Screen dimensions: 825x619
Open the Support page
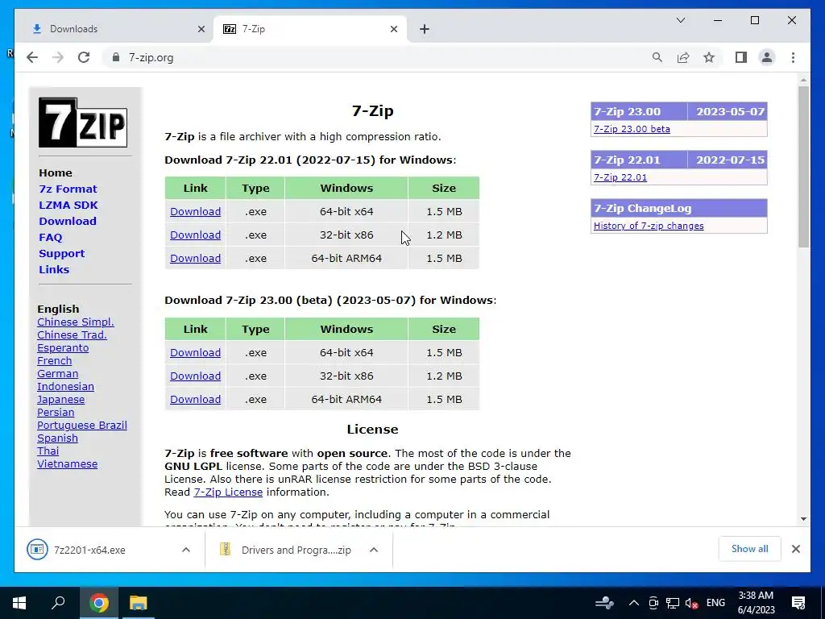pyautogui.click(x=61, y=253)
